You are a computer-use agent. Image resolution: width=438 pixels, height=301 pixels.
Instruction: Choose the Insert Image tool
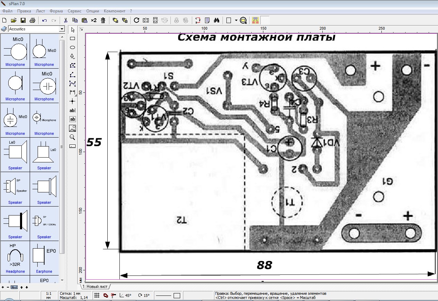point(72,129)
